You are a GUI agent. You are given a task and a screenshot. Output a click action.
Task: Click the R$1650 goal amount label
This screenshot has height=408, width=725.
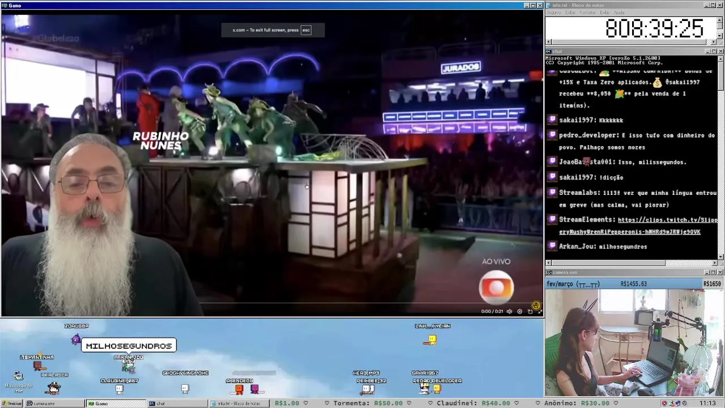coord(712,284)
